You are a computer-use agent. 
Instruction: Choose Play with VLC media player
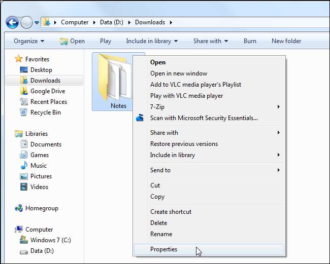point(186,96)
